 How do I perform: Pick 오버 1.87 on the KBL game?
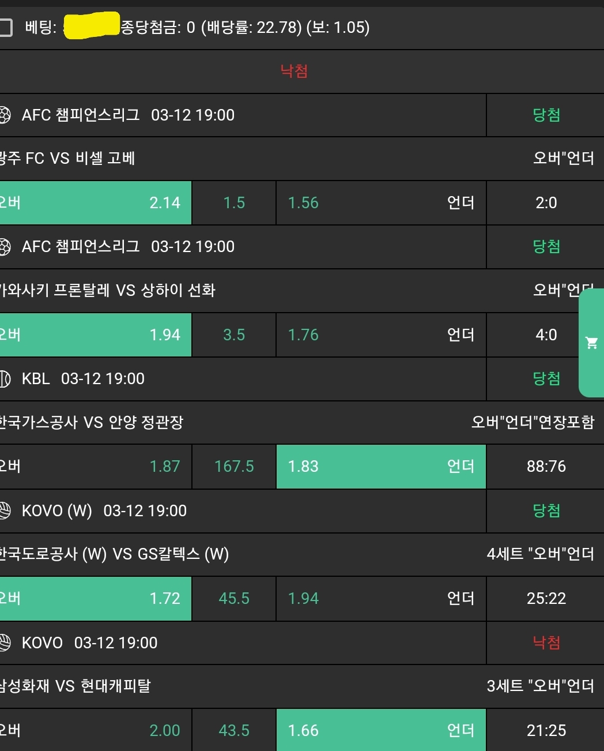95,467
